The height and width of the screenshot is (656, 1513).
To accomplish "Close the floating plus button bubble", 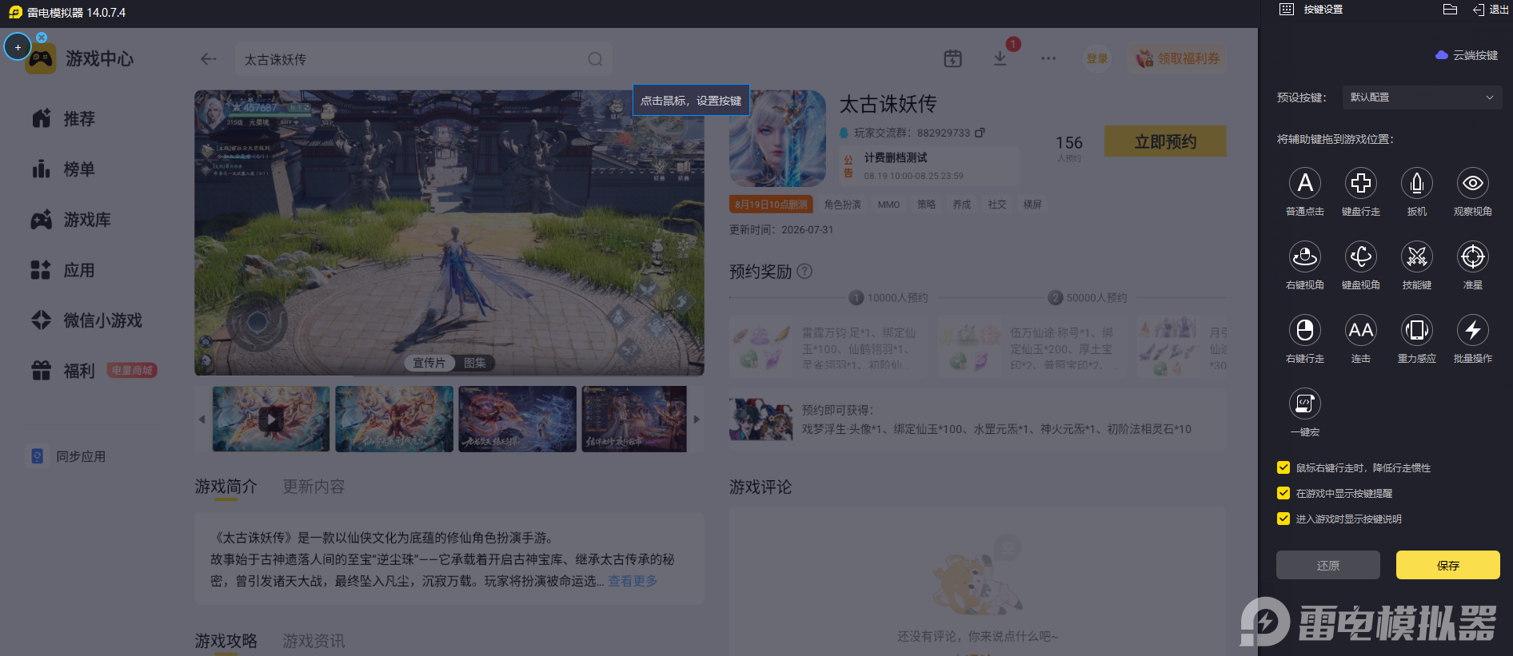I will pyautogui.click(x=42, y=38).
